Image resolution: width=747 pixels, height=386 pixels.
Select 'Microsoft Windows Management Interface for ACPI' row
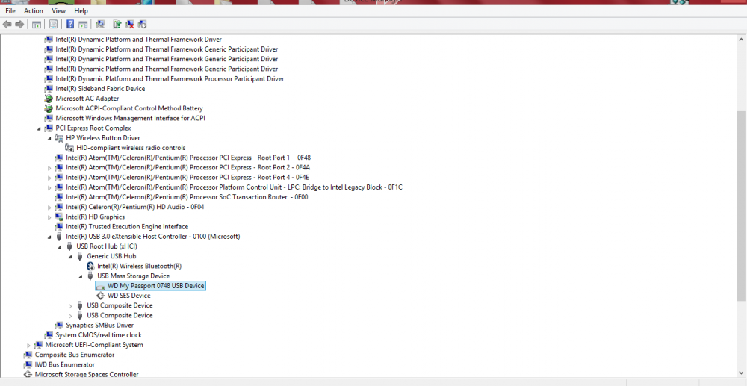pos(130,118)
